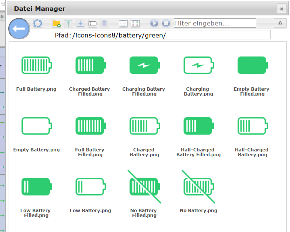
Task: Click the upload file icon
Action: (x=68, y=23)
